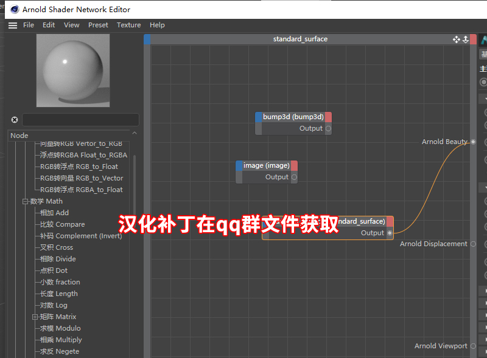Click the blue corner square of graph header
The width and height of the screenshot is (487, 358).
(147, 40)
